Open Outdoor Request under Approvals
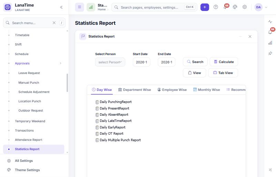Screen dimensions: 276x177 tap(31, 111)
